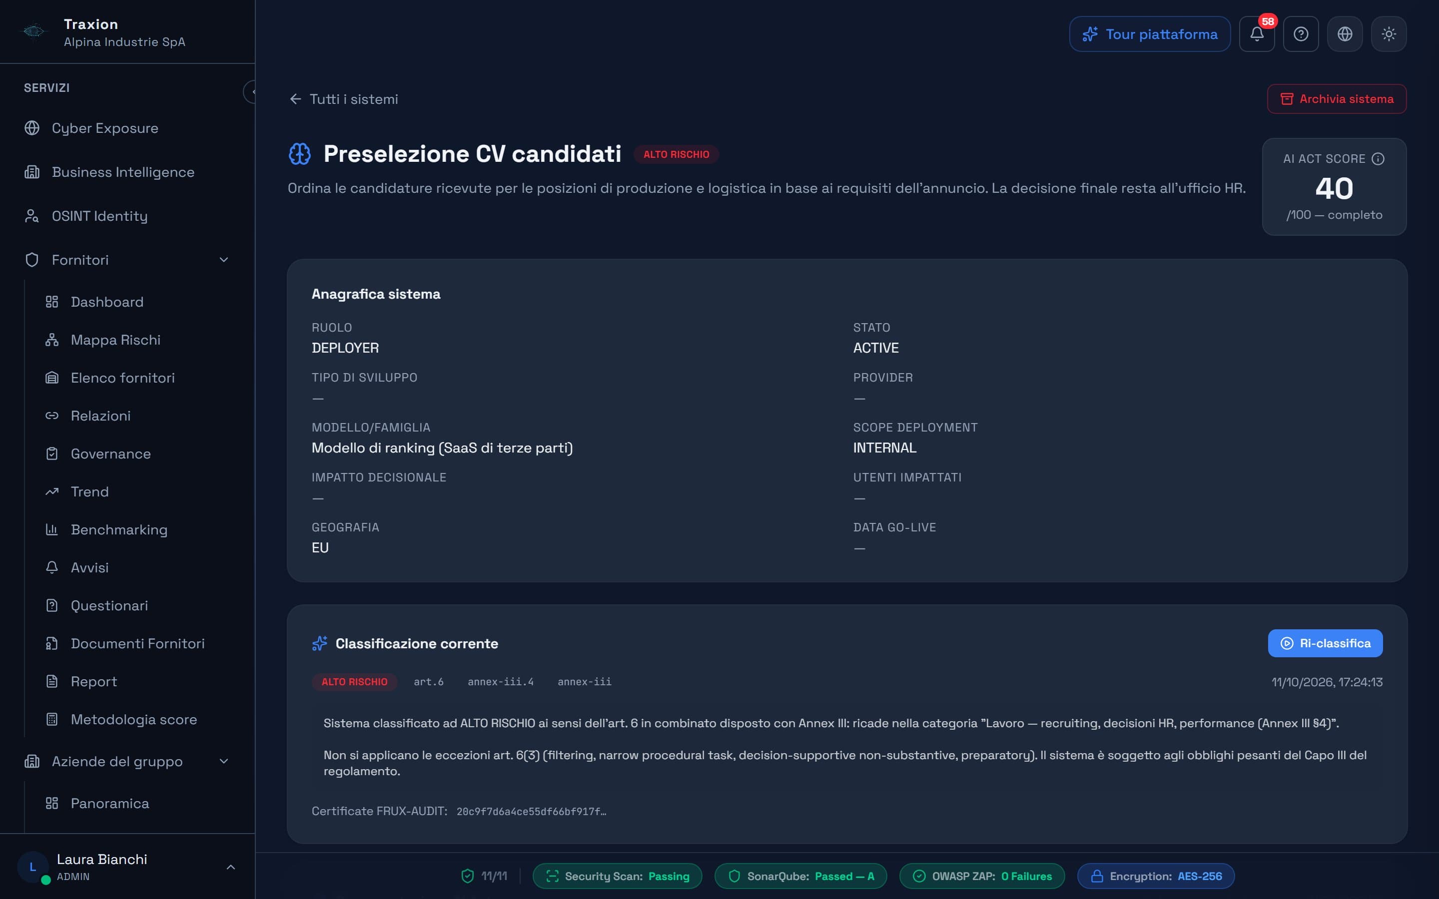Screen dimensions: 1439x899
Task: Click the Security Scan: Passing badge
Action: coord(617,876)
